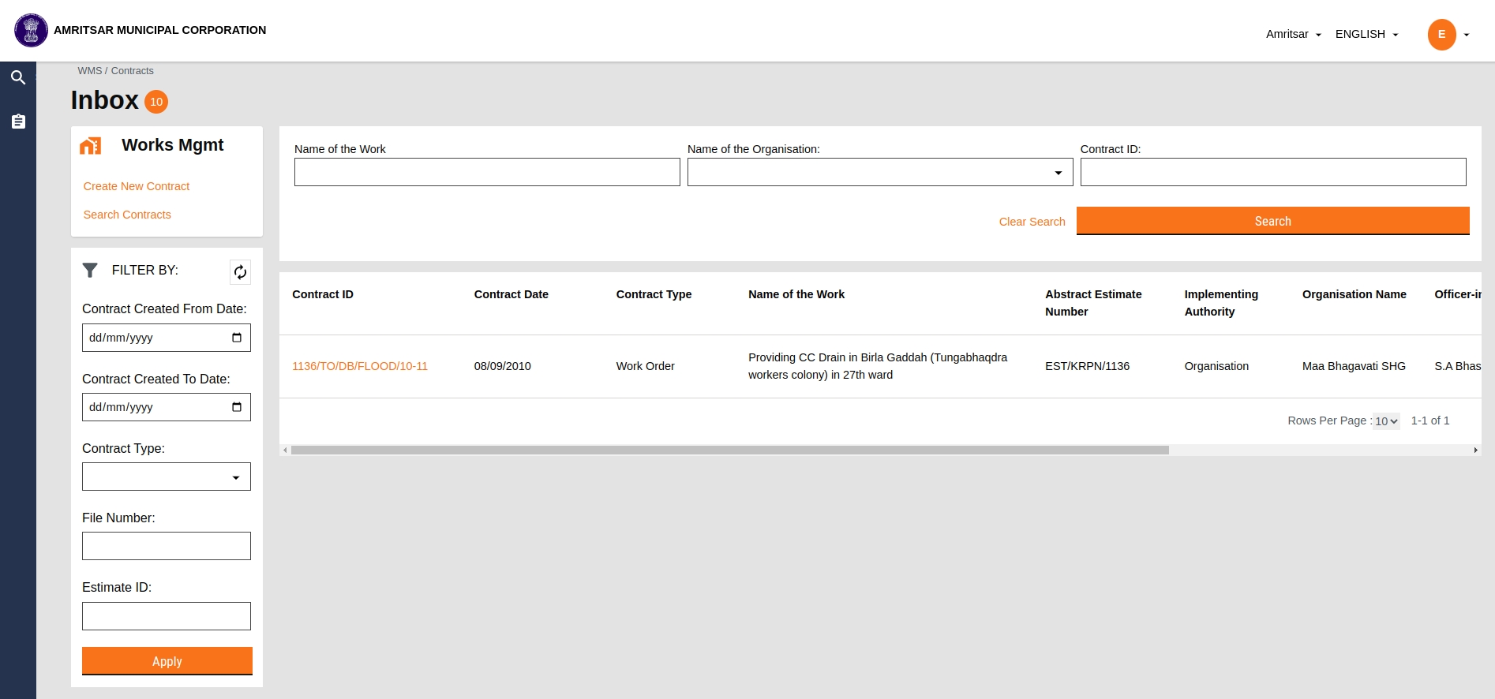This screenshot has height=699, width=1495.
Task: Expand the Amritsar city dropdown
Action: 1293,34
